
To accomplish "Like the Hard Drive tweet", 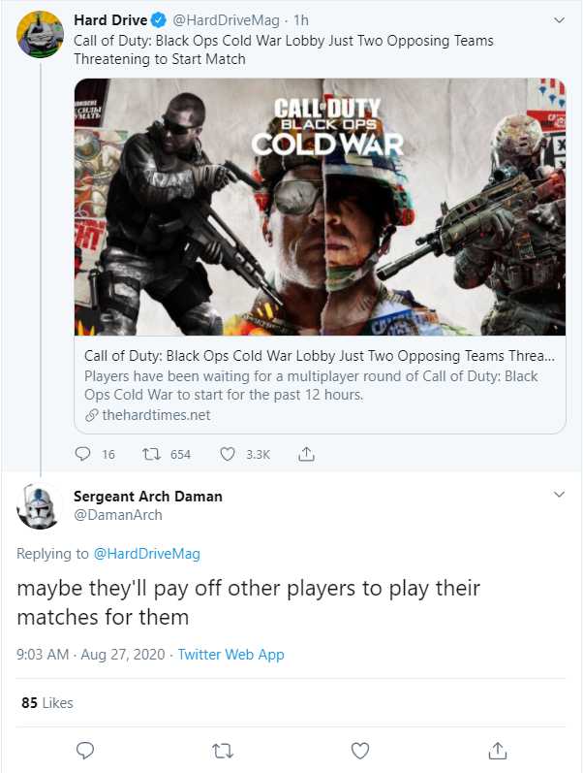I will tap(229, 454).
